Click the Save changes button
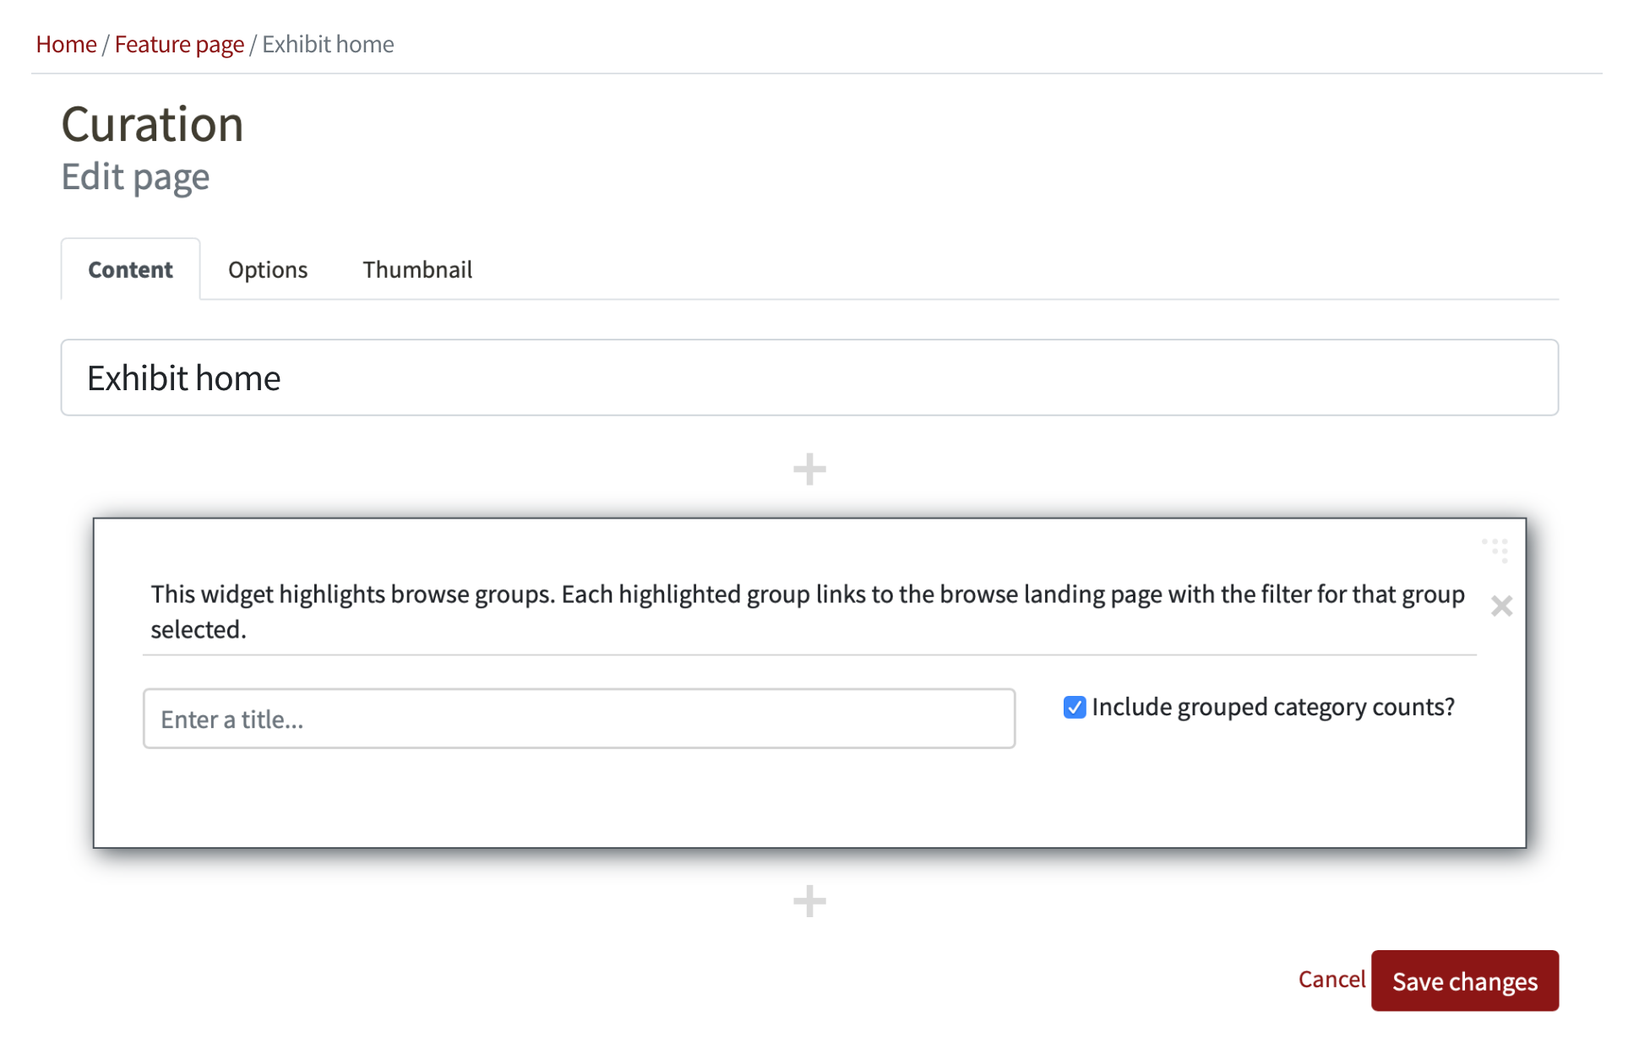 click(1465, 981)
